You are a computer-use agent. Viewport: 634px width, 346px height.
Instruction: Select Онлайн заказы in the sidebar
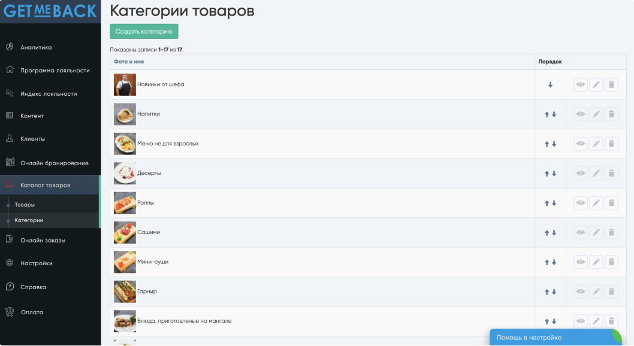[43, 240]
